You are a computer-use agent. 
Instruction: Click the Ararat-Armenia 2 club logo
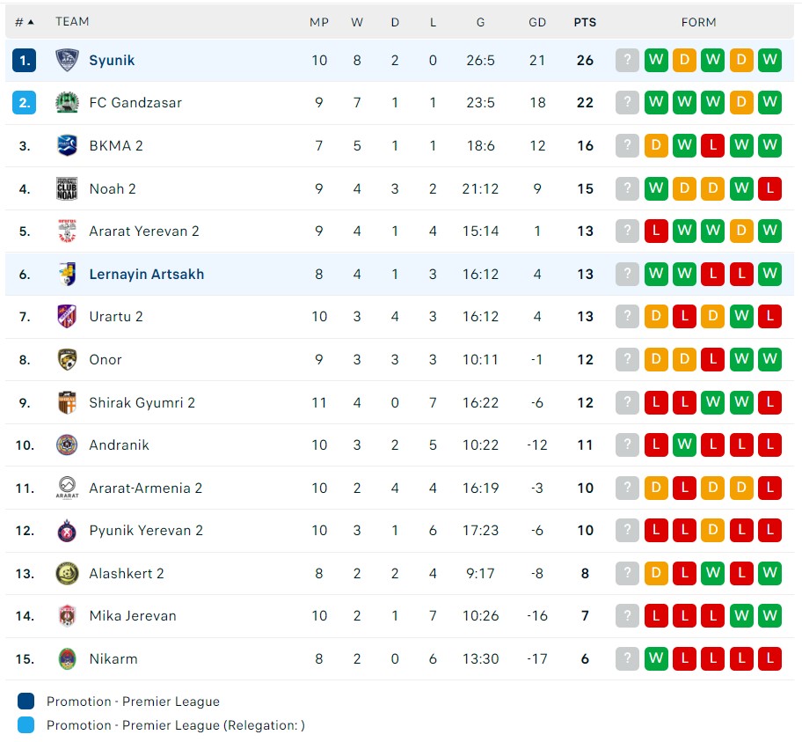pyautogui.click(x=66, y=488)
